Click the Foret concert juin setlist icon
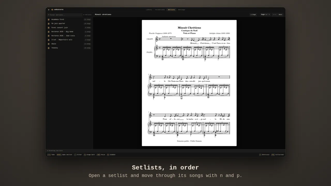This screenshot has height=186, width=331. (x=49, y=28)
